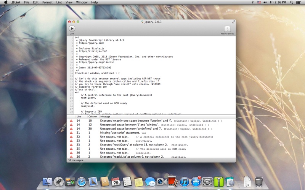Open the Window menu
305x190 pixels.
point(82,2)
